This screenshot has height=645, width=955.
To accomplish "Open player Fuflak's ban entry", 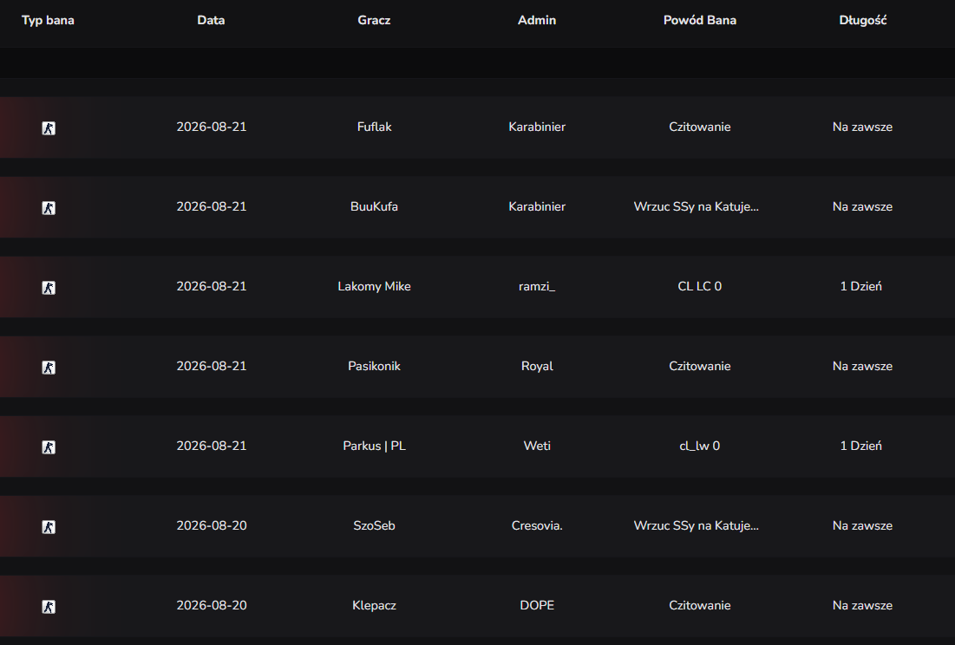I will tap(374, 127).
